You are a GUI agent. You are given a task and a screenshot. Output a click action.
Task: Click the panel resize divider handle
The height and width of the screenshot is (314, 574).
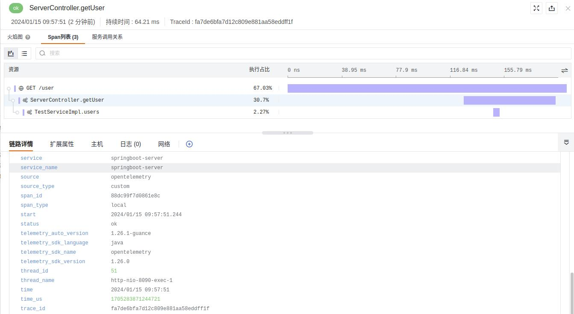click(x=288, y=133)
